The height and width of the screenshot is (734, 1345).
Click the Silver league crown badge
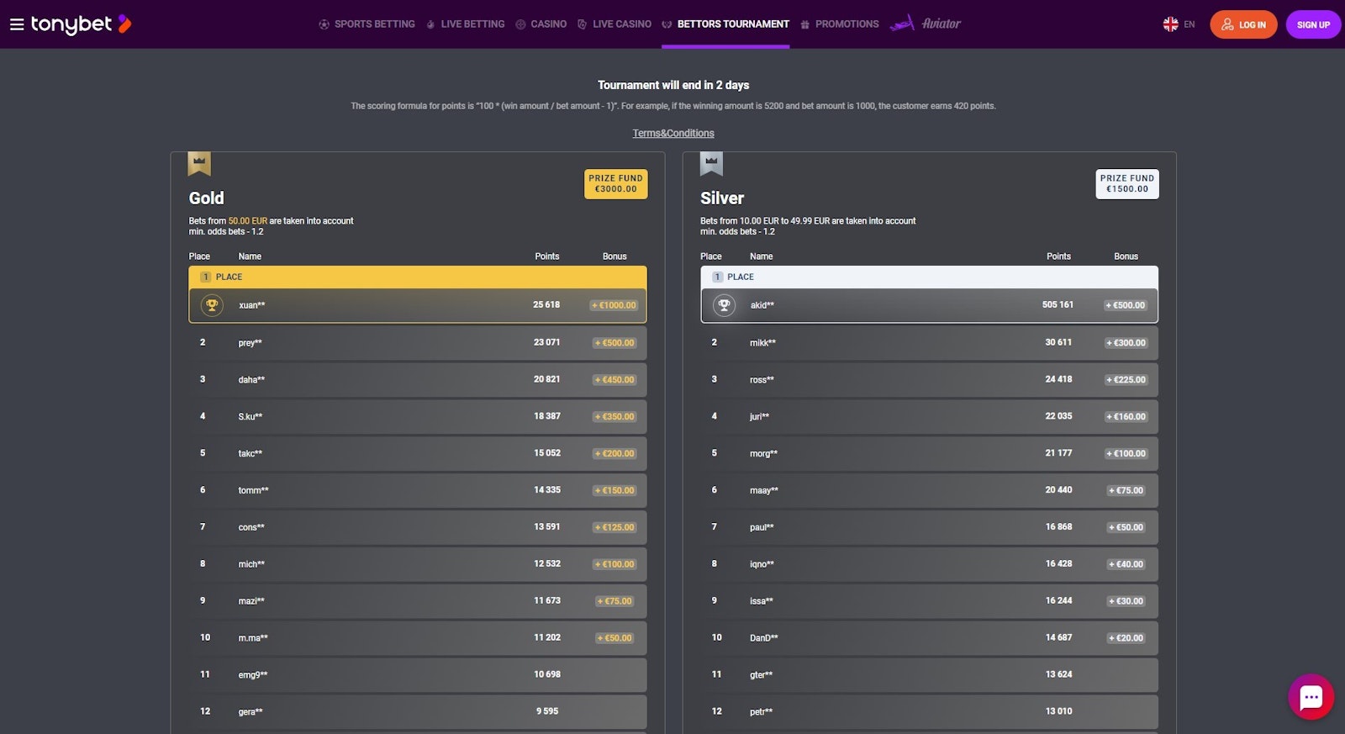(711, 163)
